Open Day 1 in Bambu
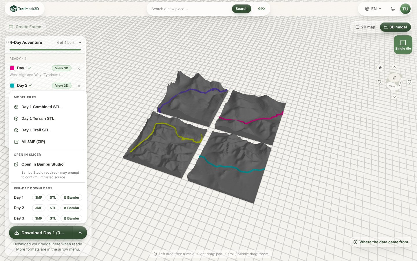This screenshot has height=261, width=417. [x=71, y=197]
